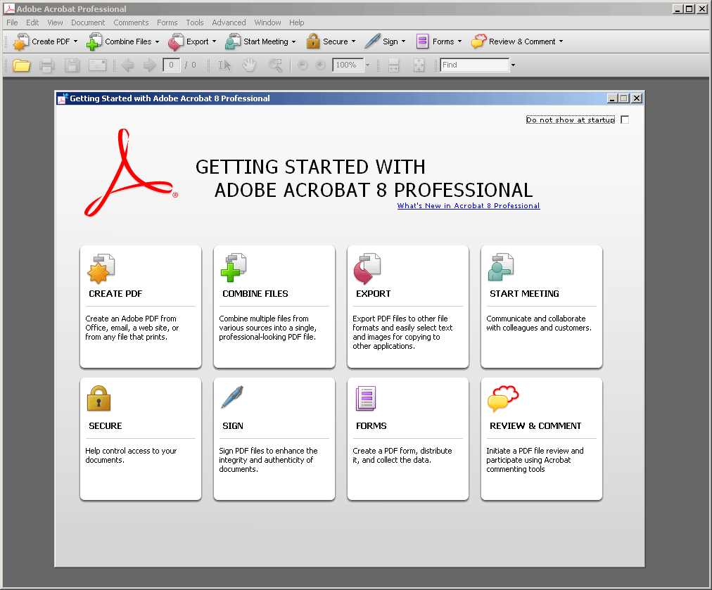Choose the Hand tool
This screenshot has width=712, height=590.
coord(249,65)
